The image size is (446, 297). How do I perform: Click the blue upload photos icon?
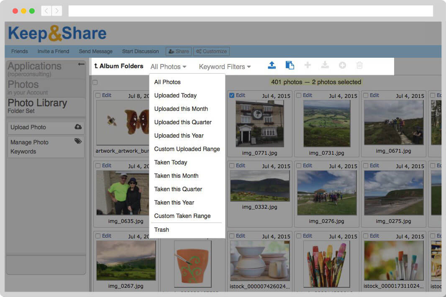tap(272, 65)
